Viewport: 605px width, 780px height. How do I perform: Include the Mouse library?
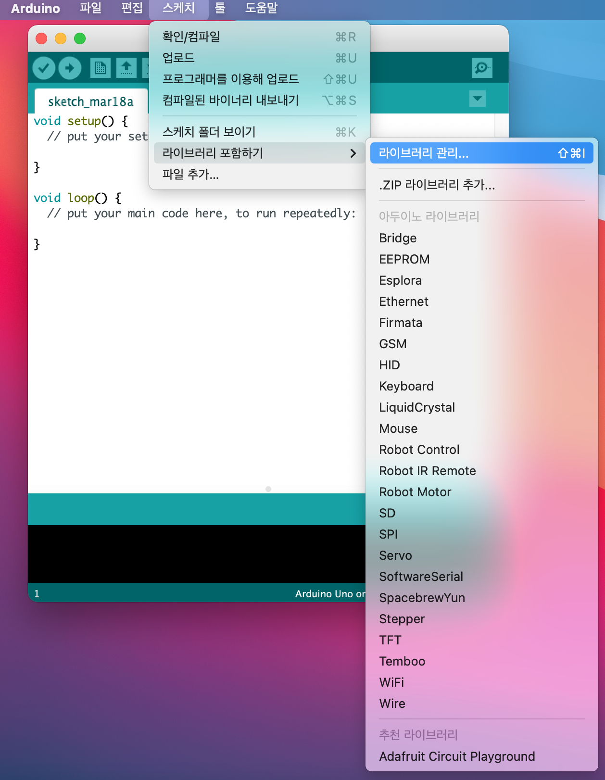pyautogui.click(x=482, y=428)
